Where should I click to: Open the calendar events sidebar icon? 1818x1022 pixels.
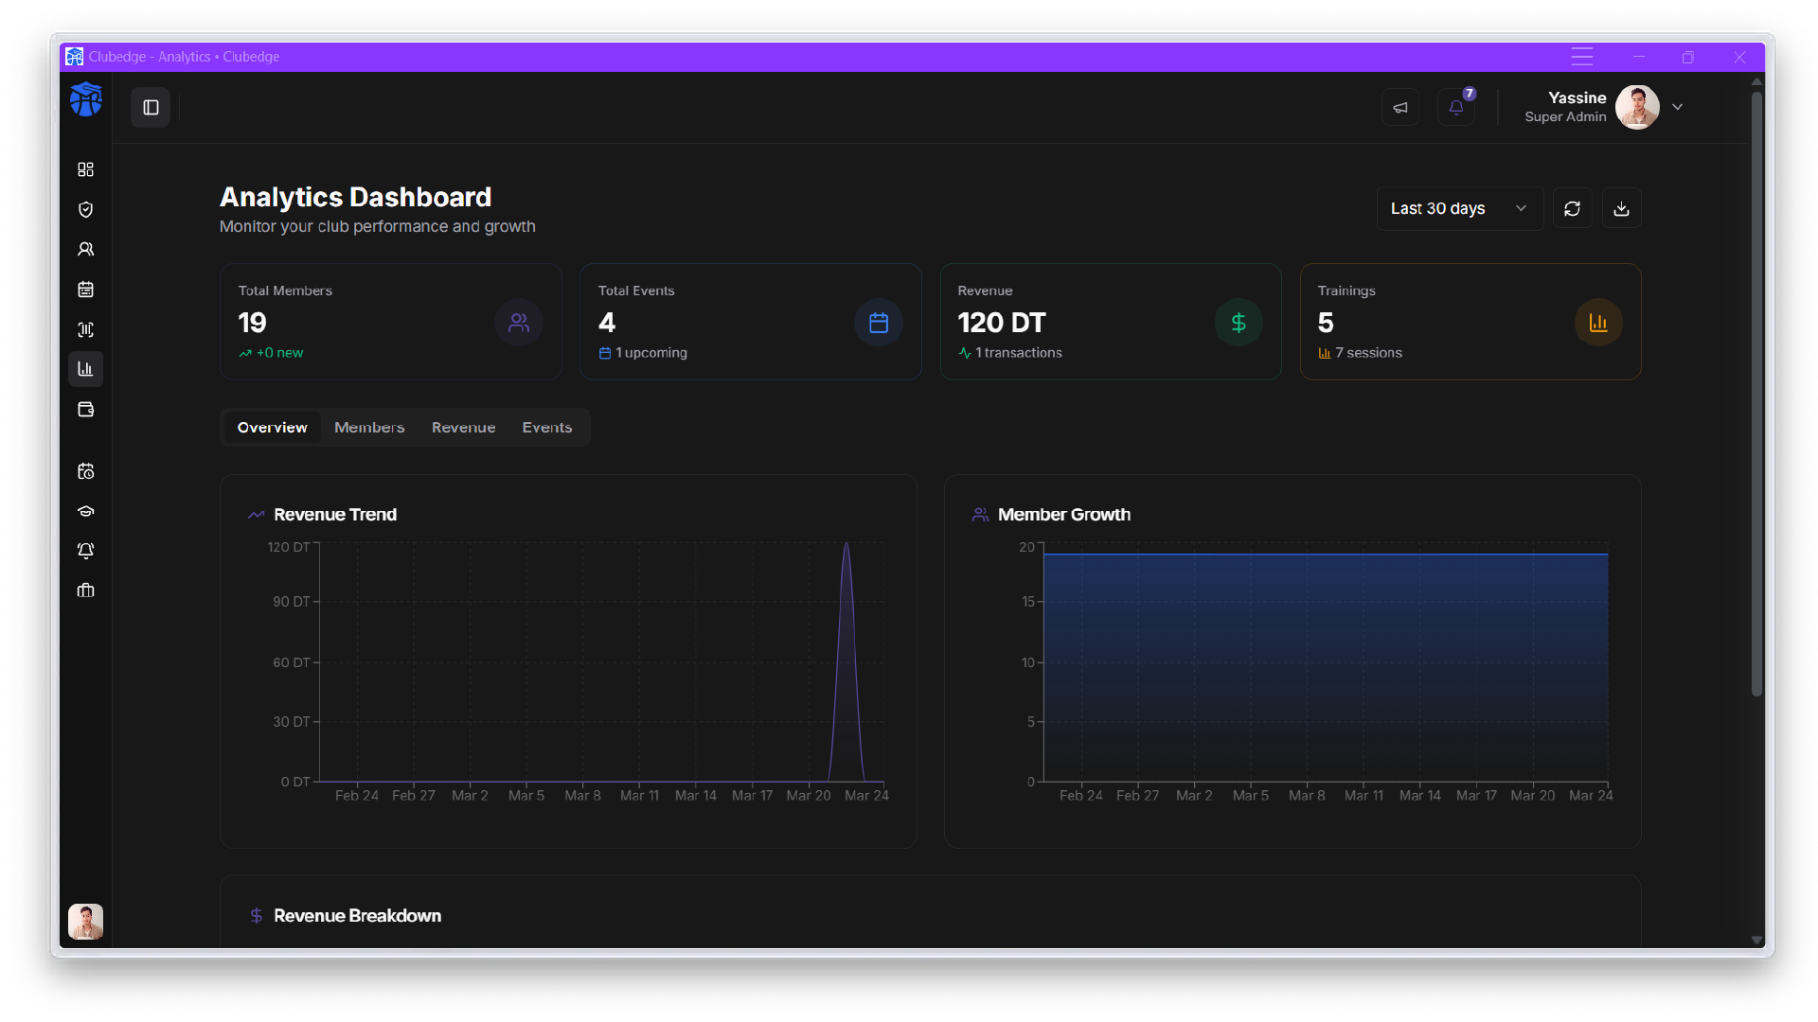[85, 290]
